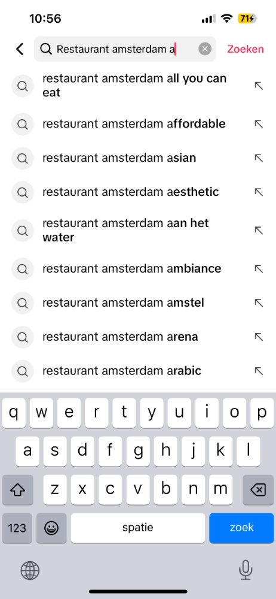This screenshot has width=276, height=599.
Task: Tap the blue zoek key
Action: click(241, 528)
